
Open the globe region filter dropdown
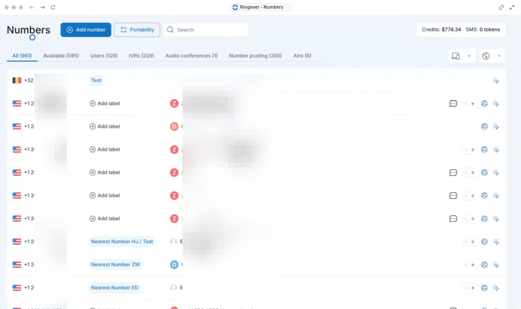pyautogui.click(x=492, y=56)
